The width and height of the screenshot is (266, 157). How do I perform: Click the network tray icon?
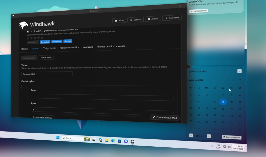pyautogui.click(x=225, y=147)
